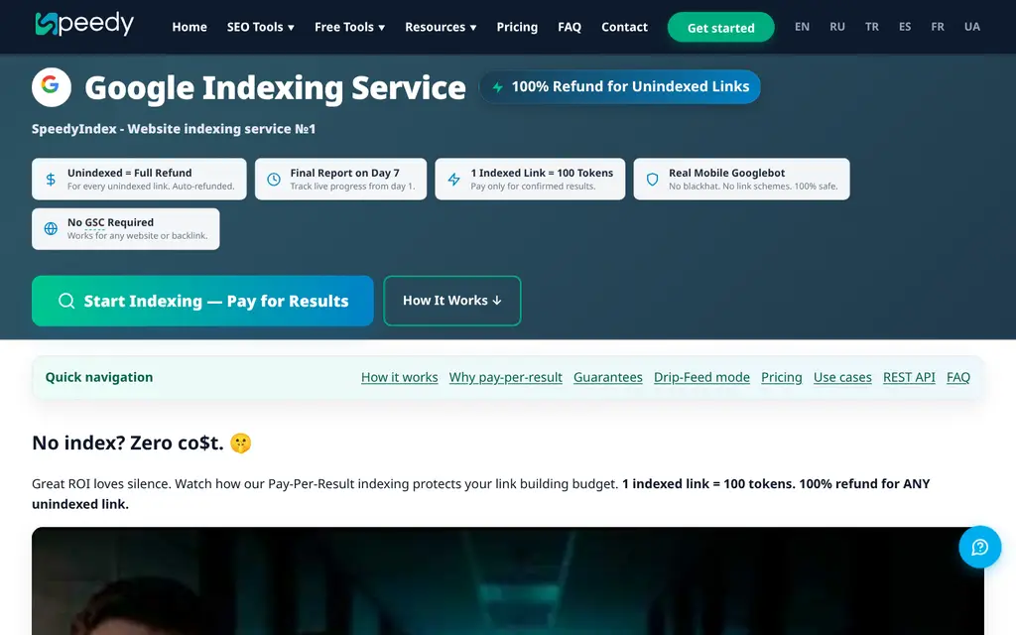Screen dimensions: 1016x635
Task: Switch language to ES
Action: click(905, 27)
